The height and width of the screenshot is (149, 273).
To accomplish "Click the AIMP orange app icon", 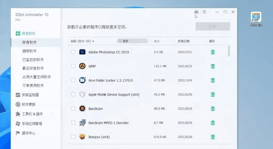I will (x=82, y=66).
